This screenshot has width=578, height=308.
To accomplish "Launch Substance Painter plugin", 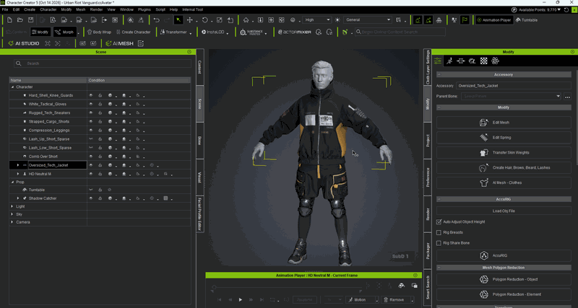I will 253,32.
